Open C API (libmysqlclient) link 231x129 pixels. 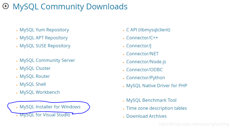pos(148,30)
